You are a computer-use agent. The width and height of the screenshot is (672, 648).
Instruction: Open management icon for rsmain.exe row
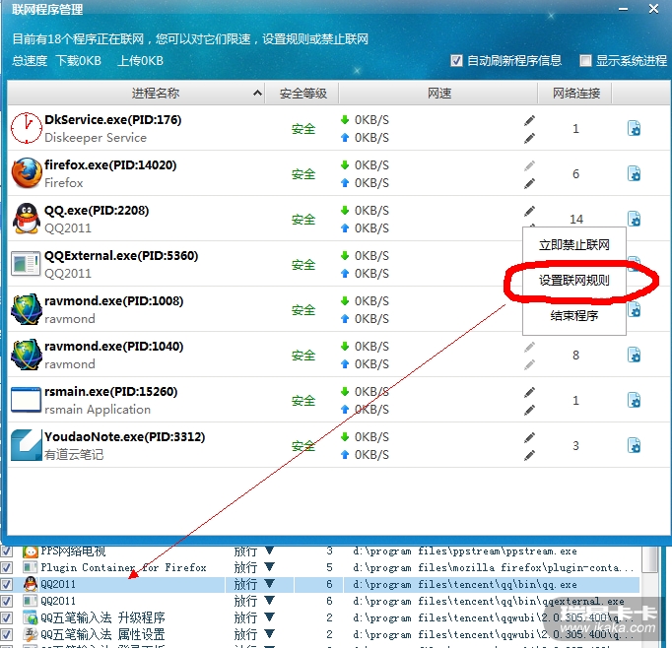pyautogui.click(x=634, y=400)
